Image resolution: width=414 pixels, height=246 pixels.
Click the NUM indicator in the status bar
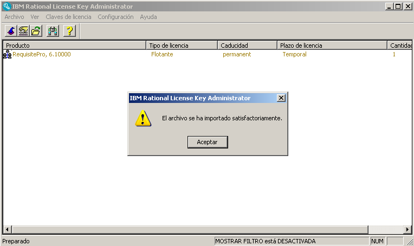377,241
